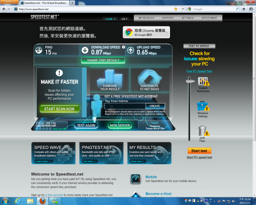Click Learn more in Speed Wave card

click(x=43, y=161)
